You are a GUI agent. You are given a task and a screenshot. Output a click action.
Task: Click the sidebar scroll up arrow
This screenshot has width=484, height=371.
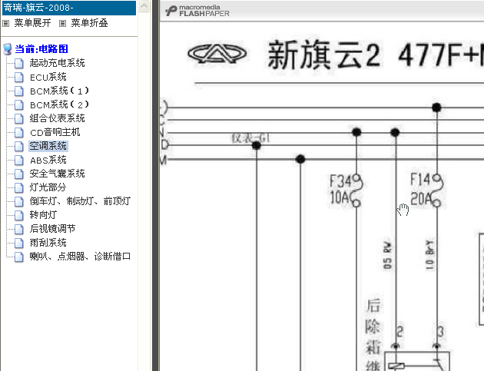tap(144, 6)
